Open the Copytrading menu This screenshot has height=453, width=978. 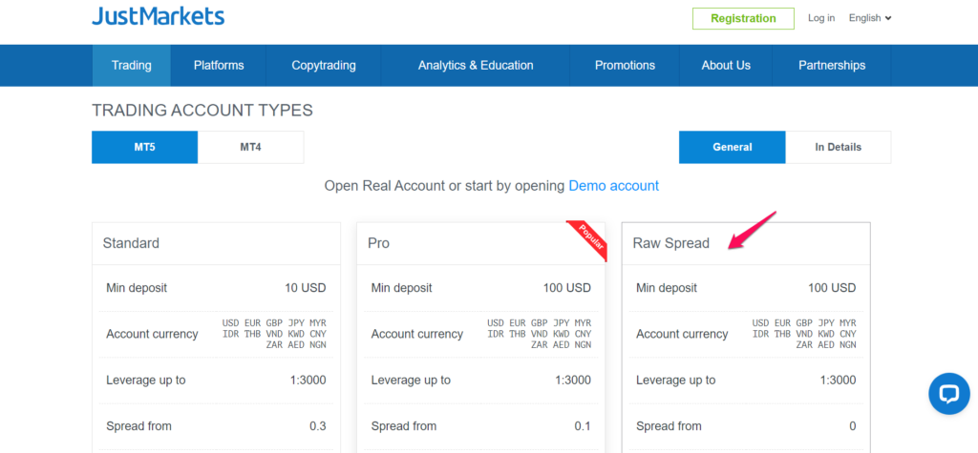324,66
